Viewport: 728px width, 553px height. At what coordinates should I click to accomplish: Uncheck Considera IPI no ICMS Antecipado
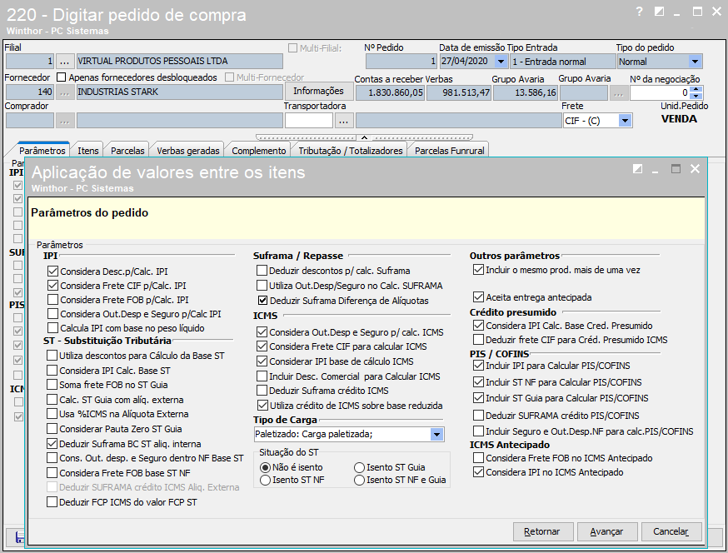(x=478, y=472)
